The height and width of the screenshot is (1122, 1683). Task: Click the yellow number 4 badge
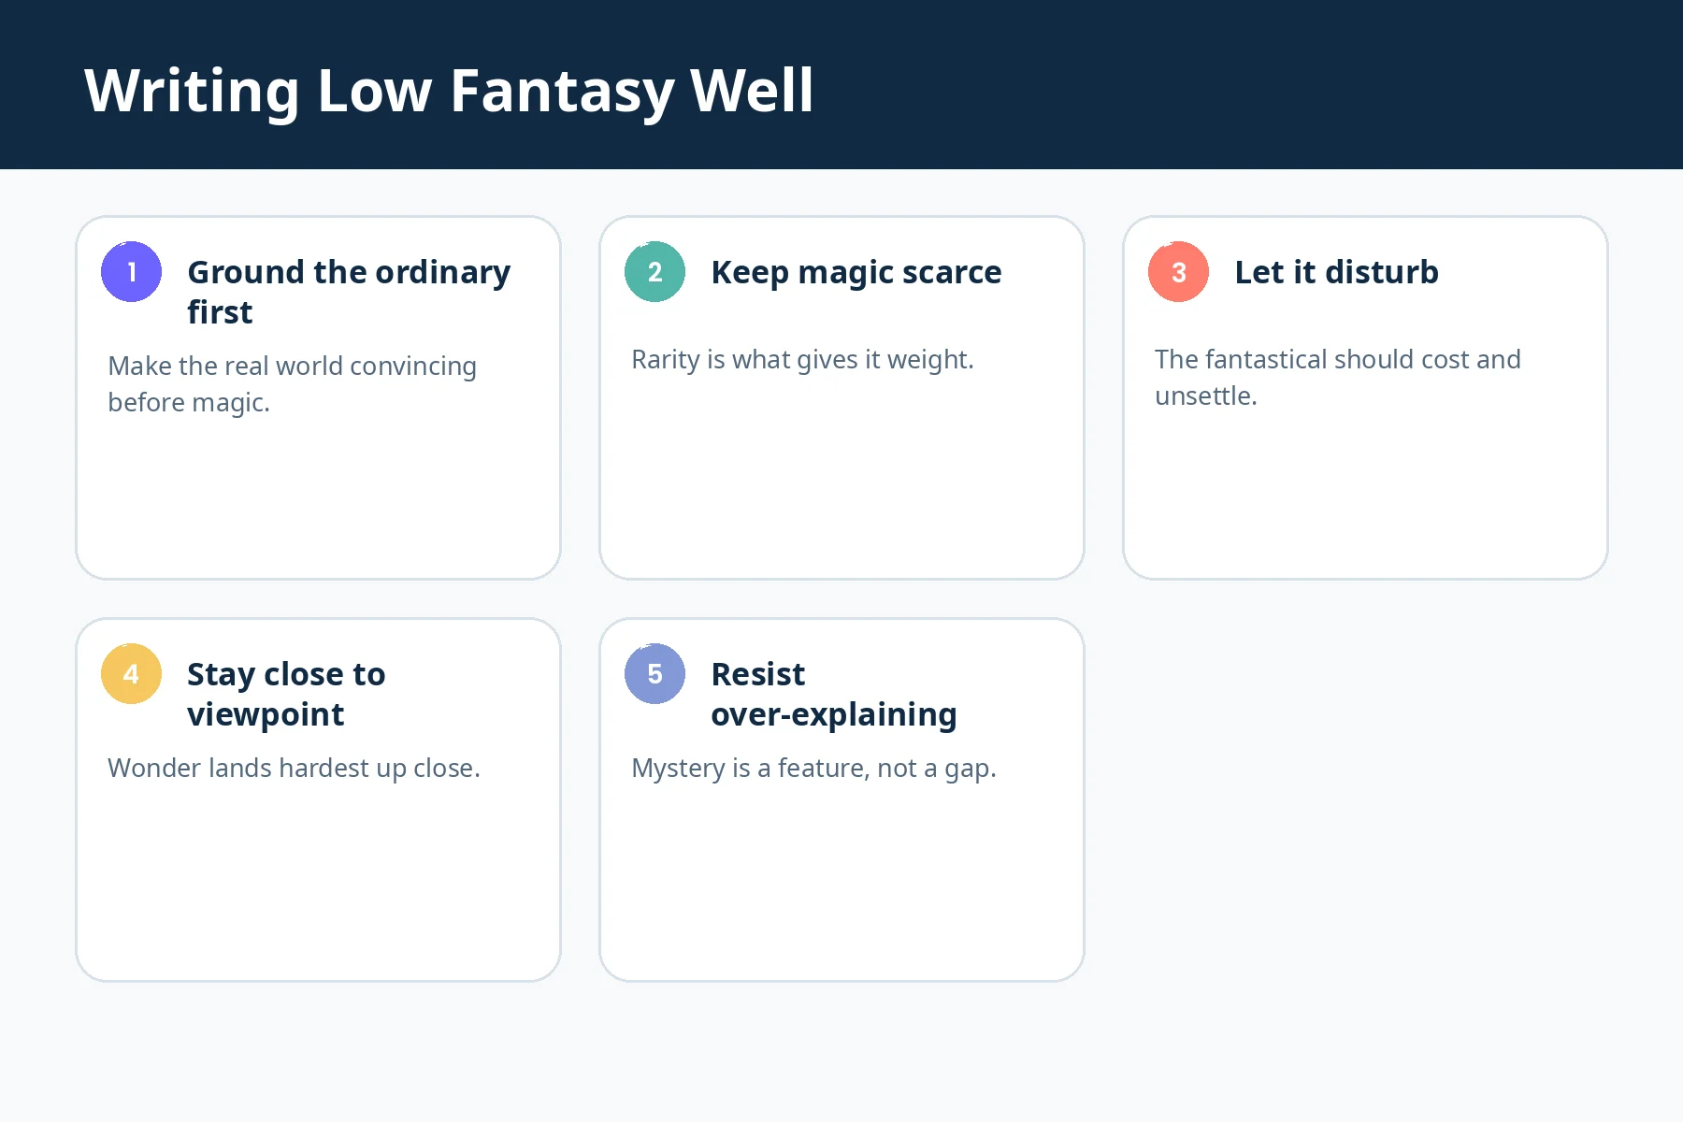[x=131, y=674]
